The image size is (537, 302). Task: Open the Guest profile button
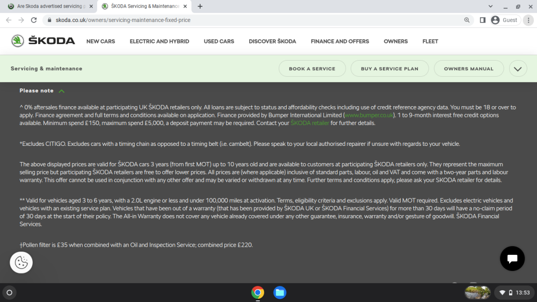(x=504, y=20)
